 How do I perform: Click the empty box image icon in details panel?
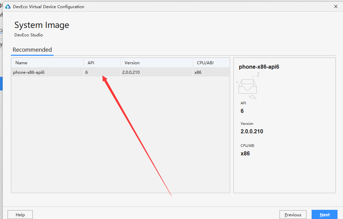(248, 86)
